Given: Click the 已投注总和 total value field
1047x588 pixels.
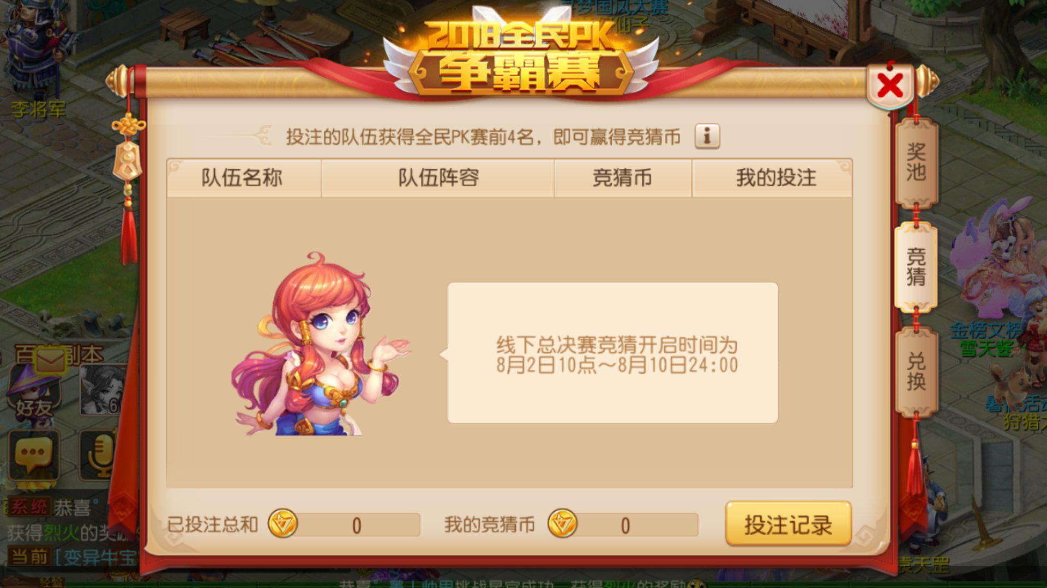Looking at the screenshot, I should pyautogui.click(x=357, y=525).
